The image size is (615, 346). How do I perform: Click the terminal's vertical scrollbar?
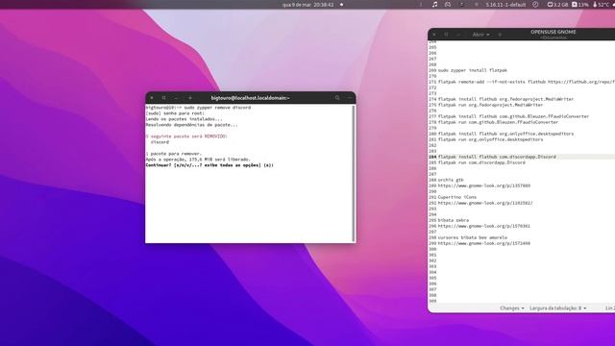click(x=355, y=173)
